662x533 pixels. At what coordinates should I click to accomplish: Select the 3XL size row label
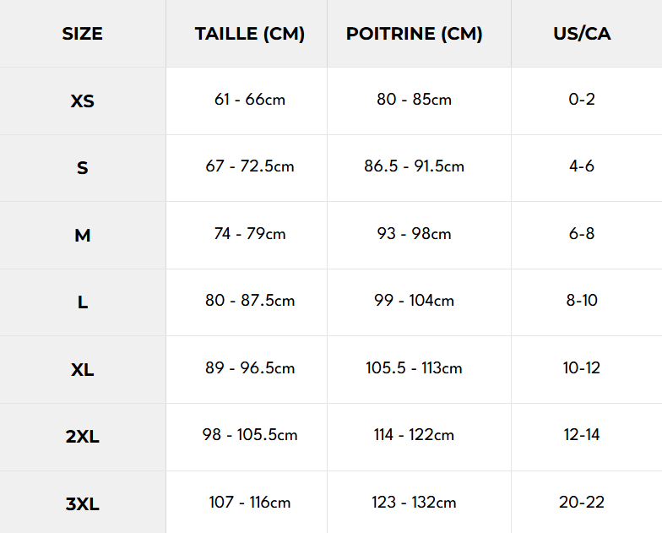82,504
